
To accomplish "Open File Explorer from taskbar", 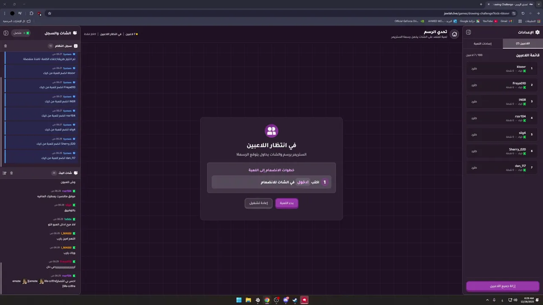I will tap(248, 300).
